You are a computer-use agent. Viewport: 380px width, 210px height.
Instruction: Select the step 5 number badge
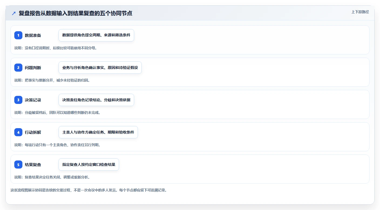point(18,164)
